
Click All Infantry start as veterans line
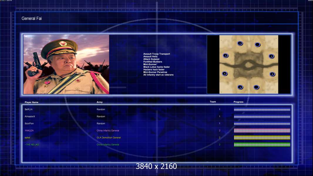point(158,75)
